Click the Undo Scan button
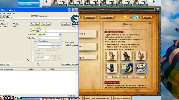This screenshot has width=179, height=100. pos(66,24)
